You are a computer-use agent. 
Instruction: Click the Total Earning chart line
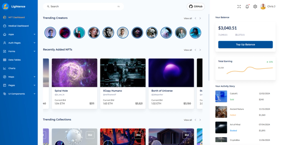250,70
